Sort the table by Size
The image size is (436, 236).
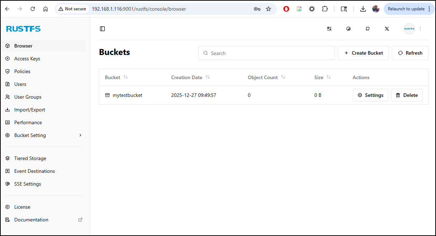(x=329, y=77)
